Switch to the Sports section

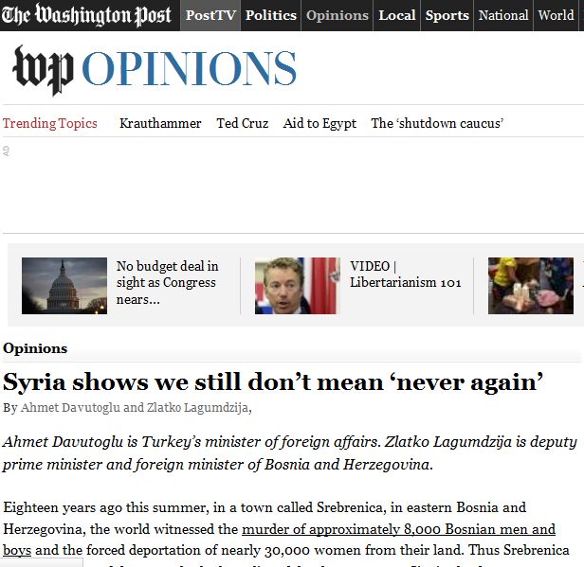click(447, 15)
